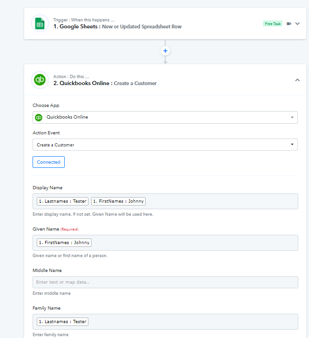Click the Google Sheets trigger icon
Viewport: 309px width, 338px height.
click(40, 23)
